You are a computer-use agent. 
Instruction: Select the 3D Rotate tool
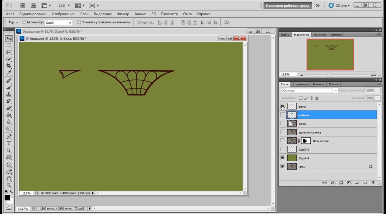pos(9,165)
